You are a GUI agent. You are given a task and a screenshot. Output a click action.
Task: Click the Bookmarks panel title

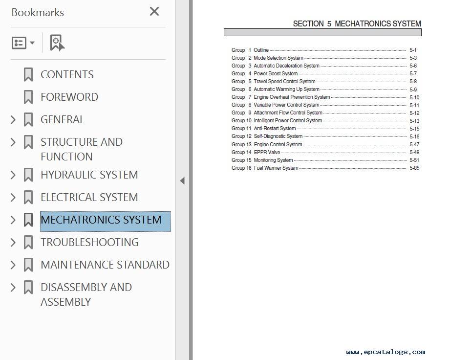tap(38, 12)
